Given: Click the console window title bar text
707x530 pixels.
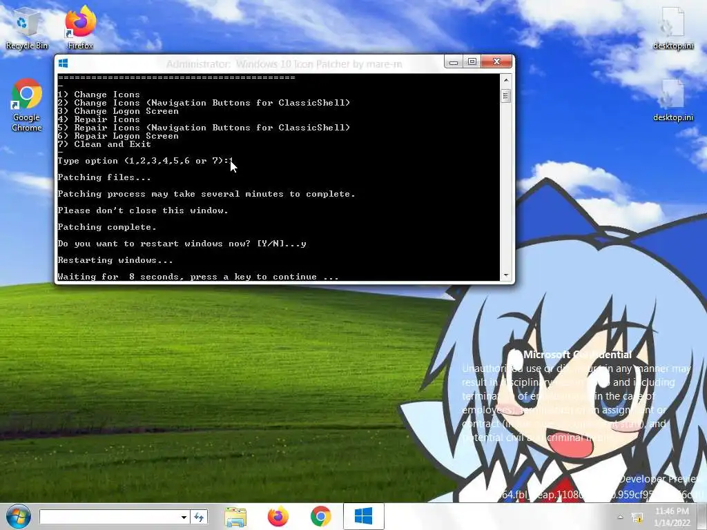Looking at the screenshot, I should coord(284,64).
